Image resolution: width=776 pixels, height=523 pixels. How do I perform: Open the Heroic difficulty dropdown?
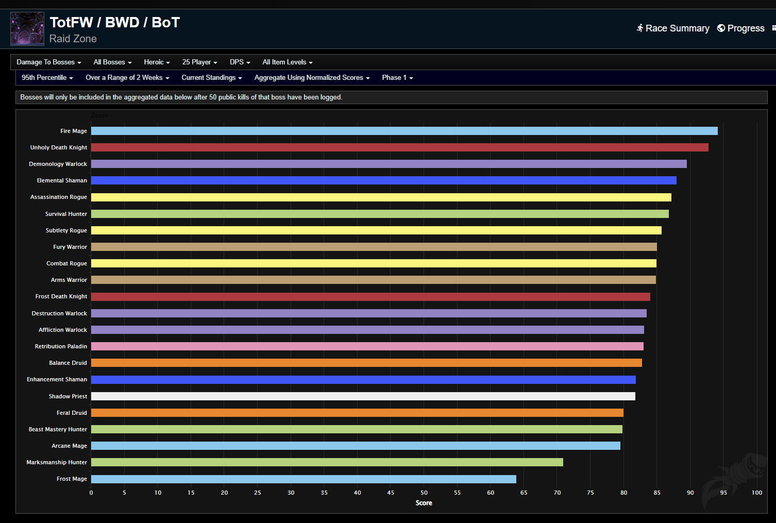pyautogui.click(x=157, y=62)
